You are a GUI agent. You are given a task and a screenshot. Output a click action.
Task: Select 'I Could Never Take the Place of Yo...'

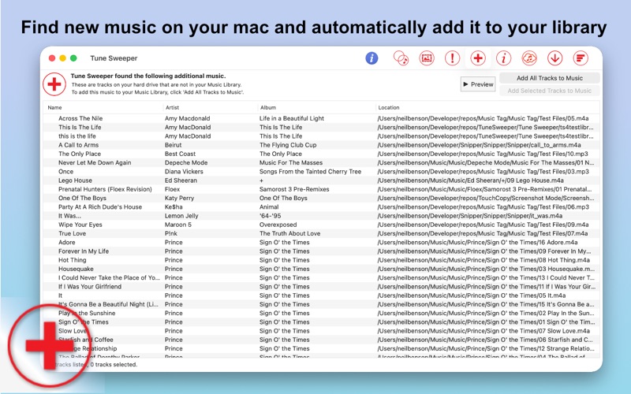[x=109, y=278]
